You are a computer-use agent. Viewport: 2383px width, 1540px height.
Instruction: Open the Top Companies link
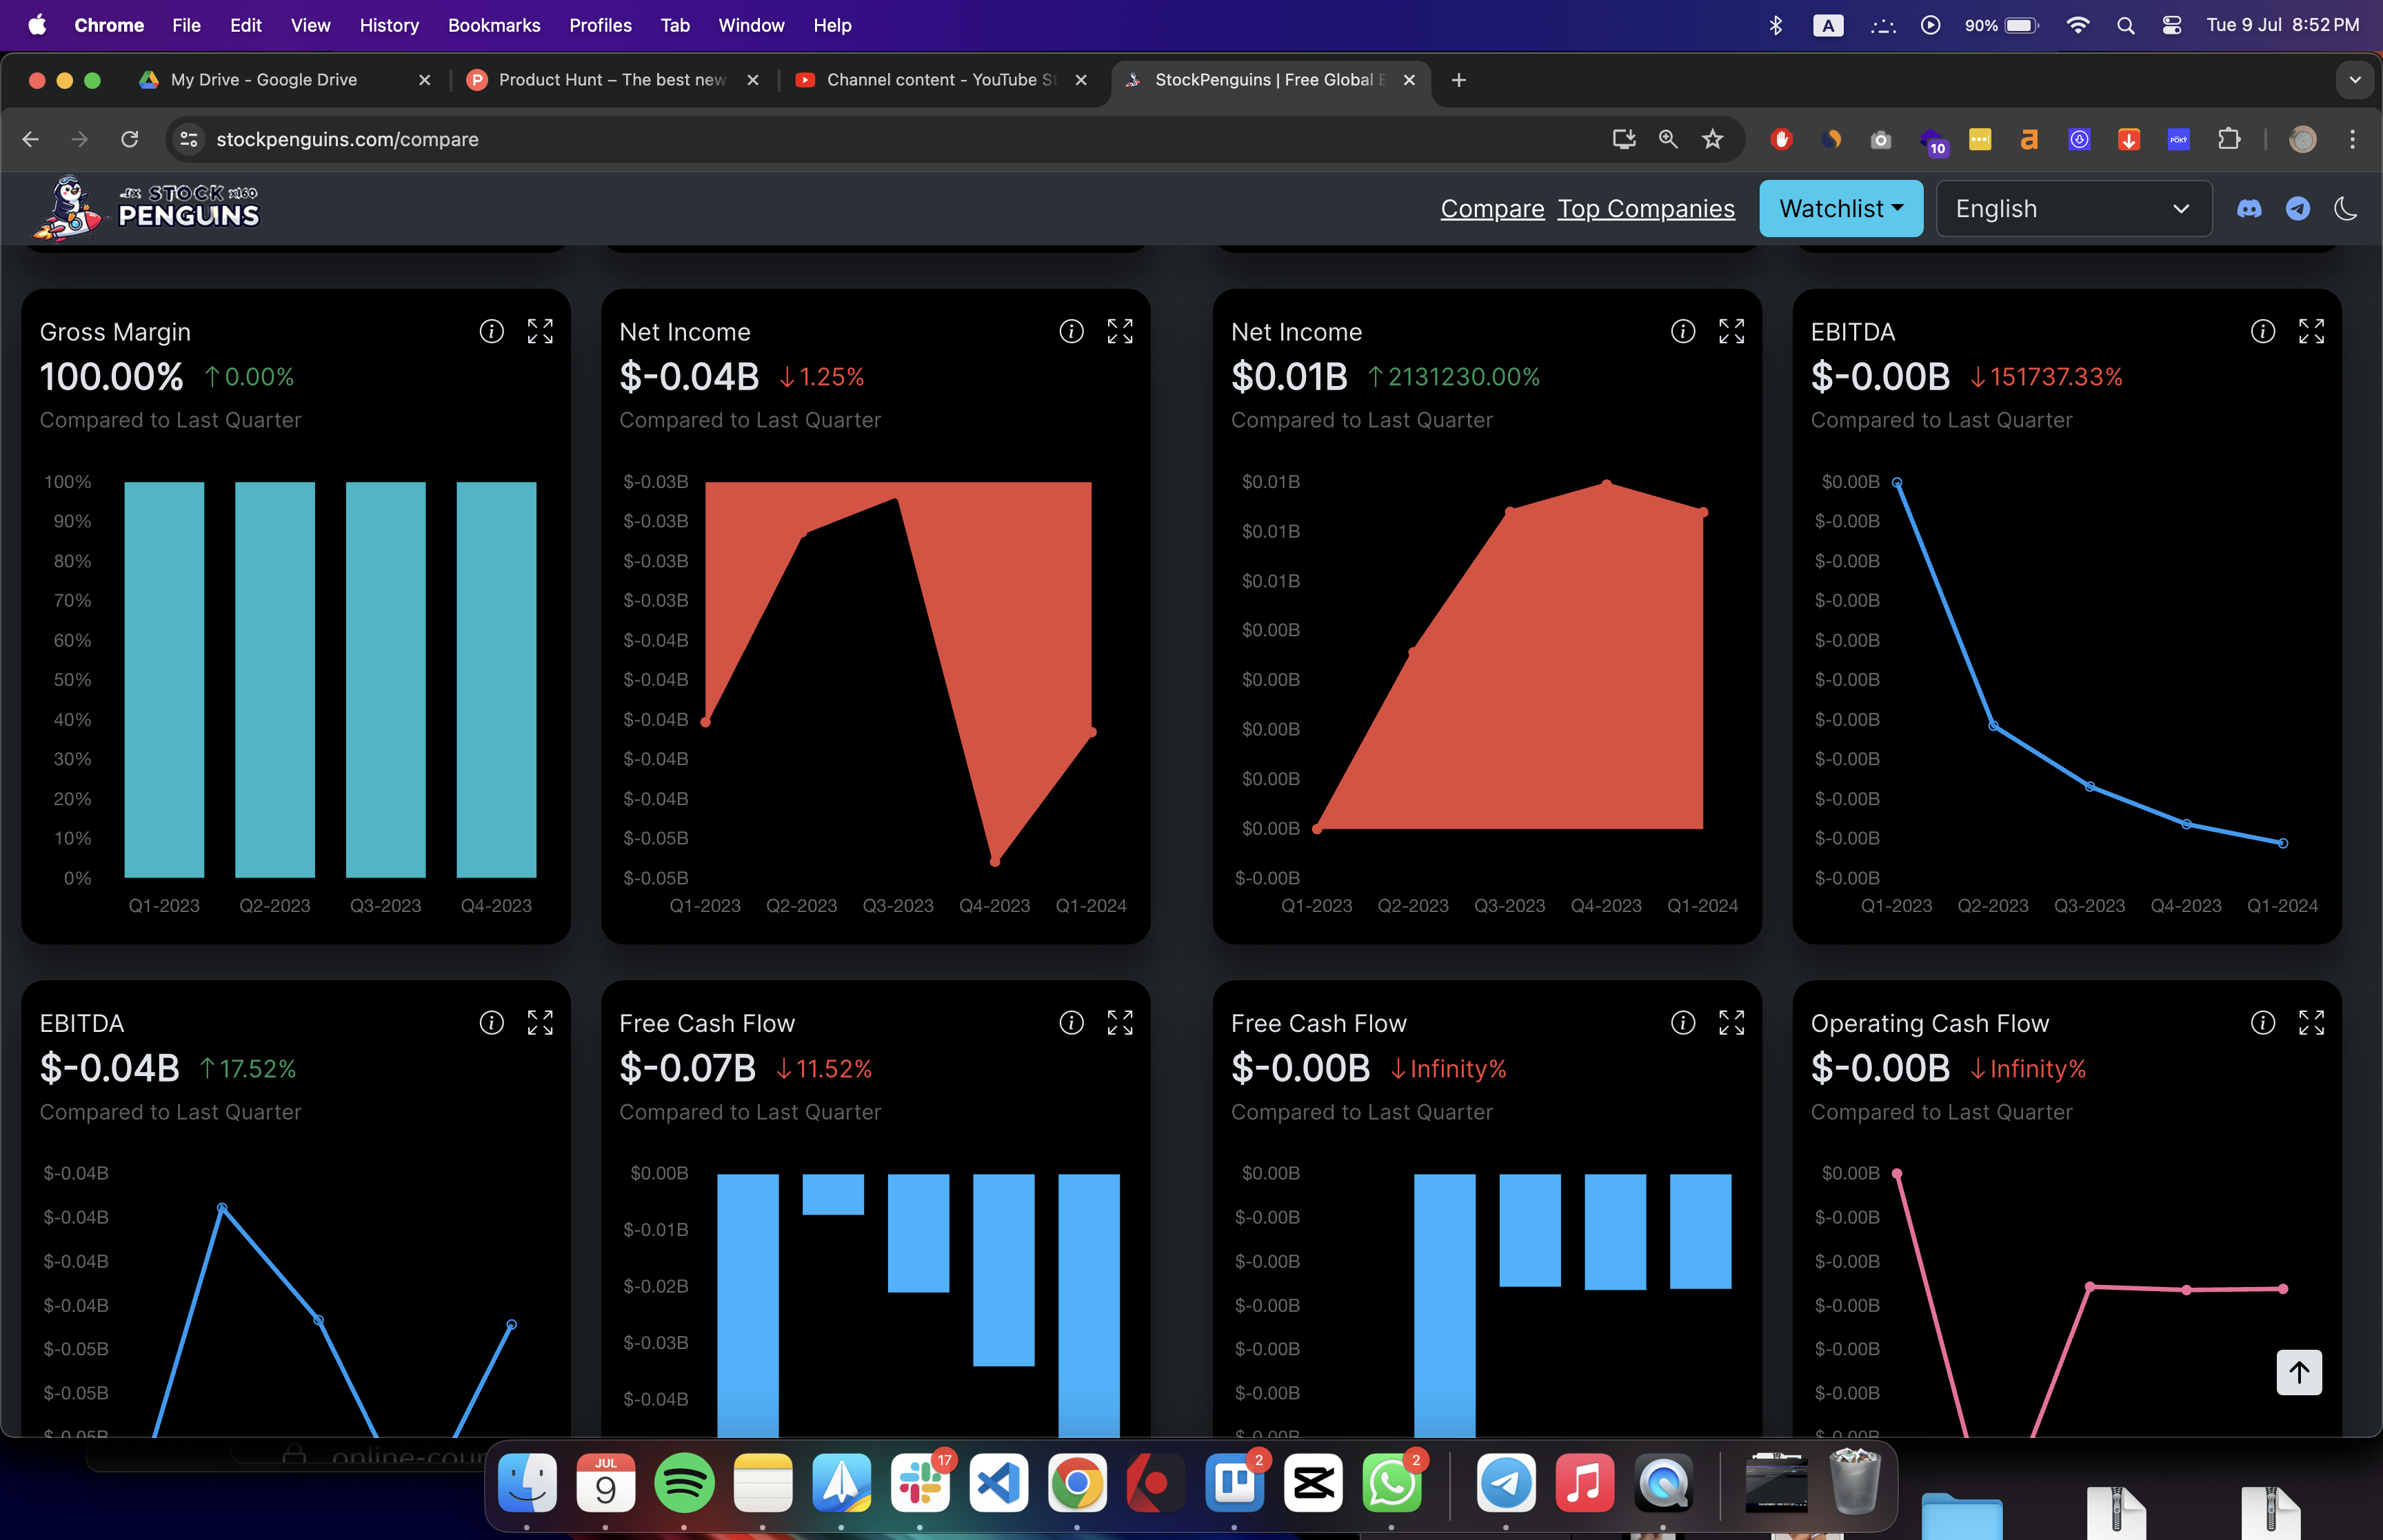(x=1646, y=209)
